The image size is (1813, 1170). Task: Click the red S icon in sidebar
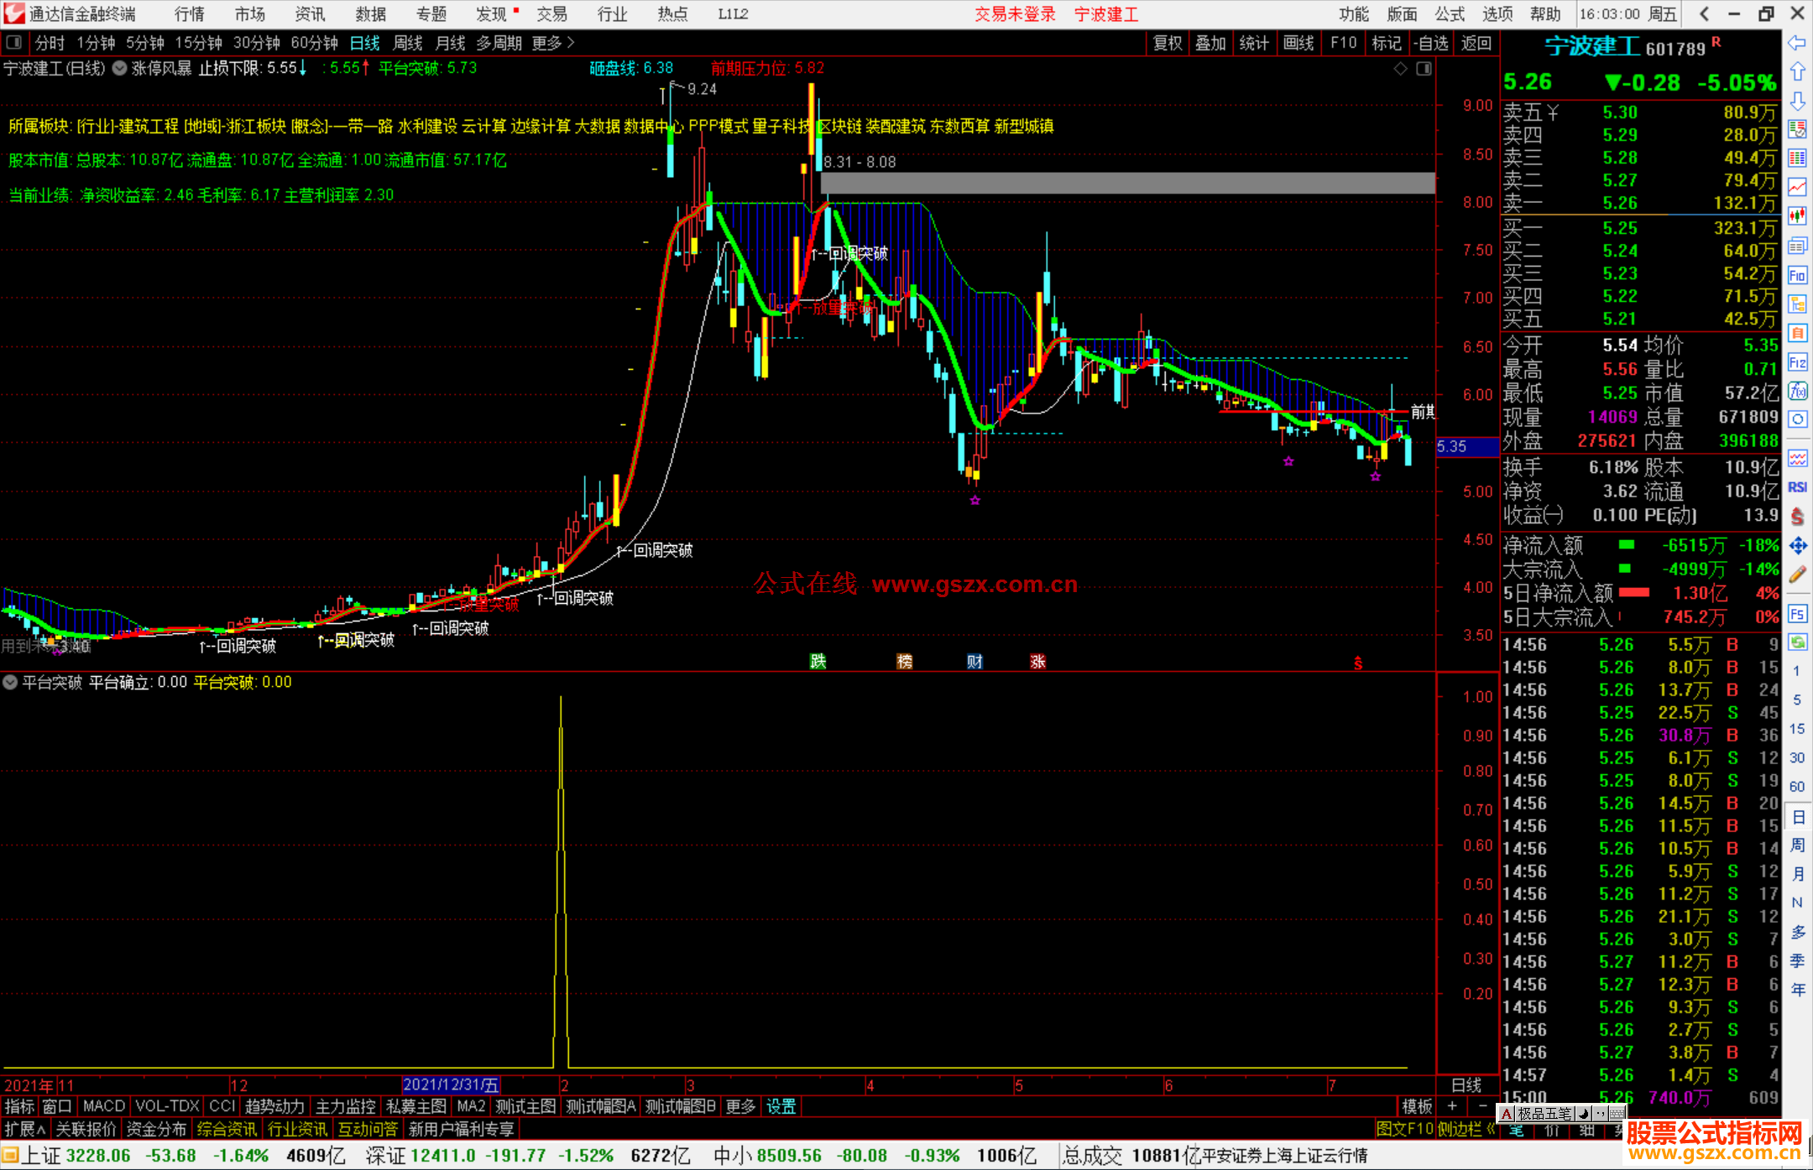pyautogui.click(x=1797, y=517)
